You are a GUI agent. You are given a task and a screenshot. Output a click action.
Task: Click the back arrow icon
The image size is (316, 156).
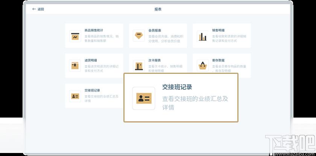(34, 9)
